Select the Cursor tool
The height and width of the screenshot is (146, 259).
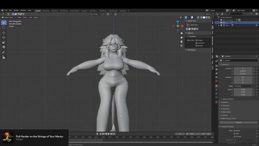pos(4,28)
